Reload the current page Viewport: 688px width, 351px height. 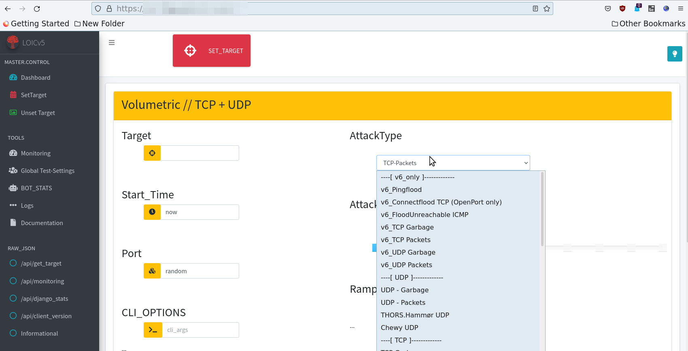37,9
